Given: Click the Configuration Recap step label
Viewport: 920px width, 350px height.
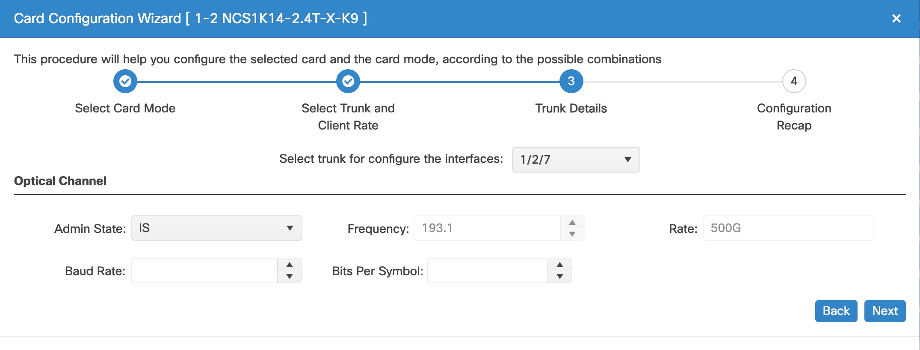Looking at the screenshot, I should [794, 117].
